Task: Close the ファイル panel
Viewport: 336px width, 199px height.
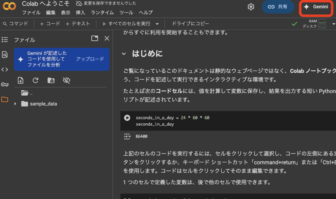Action: point(107,38)
